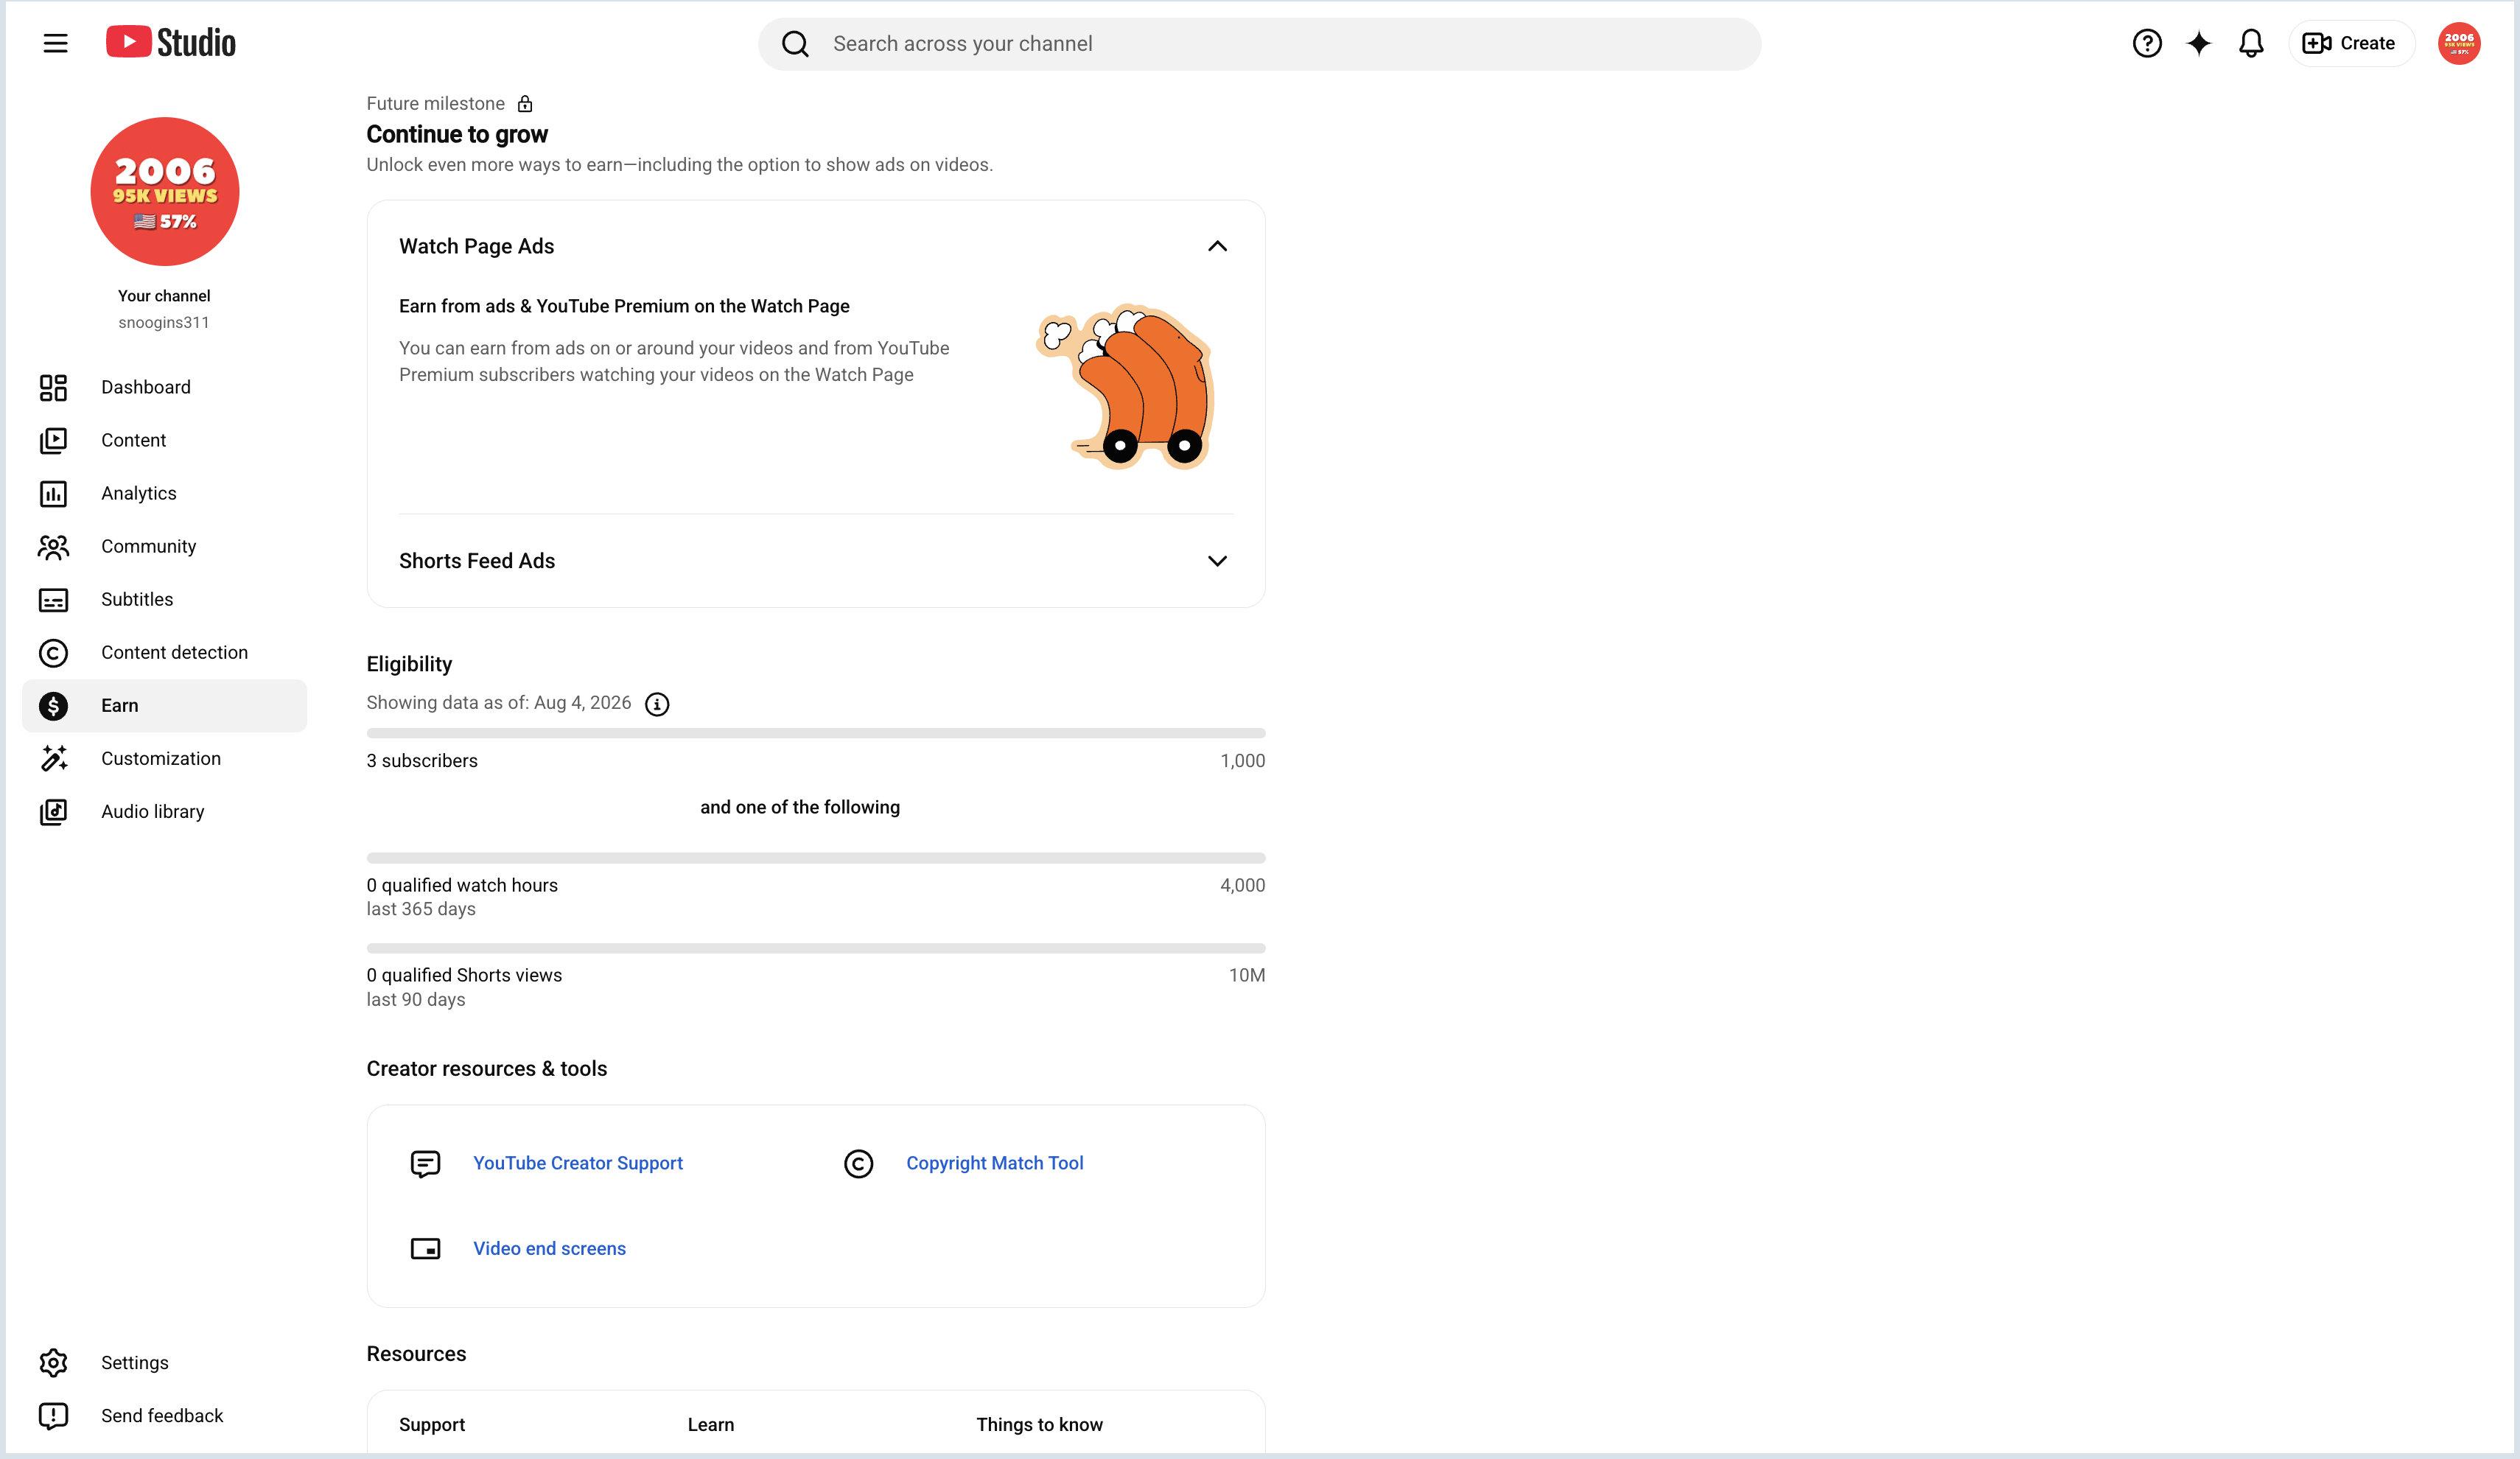Click the Content play icon
This screenshot has height=1459, width=2520.
tap(53, 440)
